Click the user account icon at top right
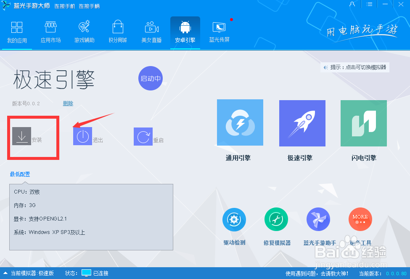Viewport: 410px width, 279px height. coord(352,5)
